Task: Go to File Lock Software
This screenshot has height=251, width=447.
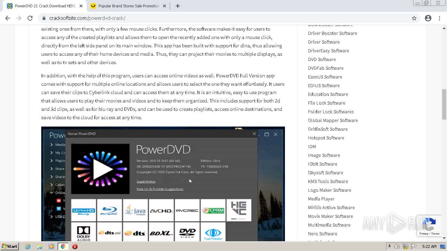Action: 327,103
